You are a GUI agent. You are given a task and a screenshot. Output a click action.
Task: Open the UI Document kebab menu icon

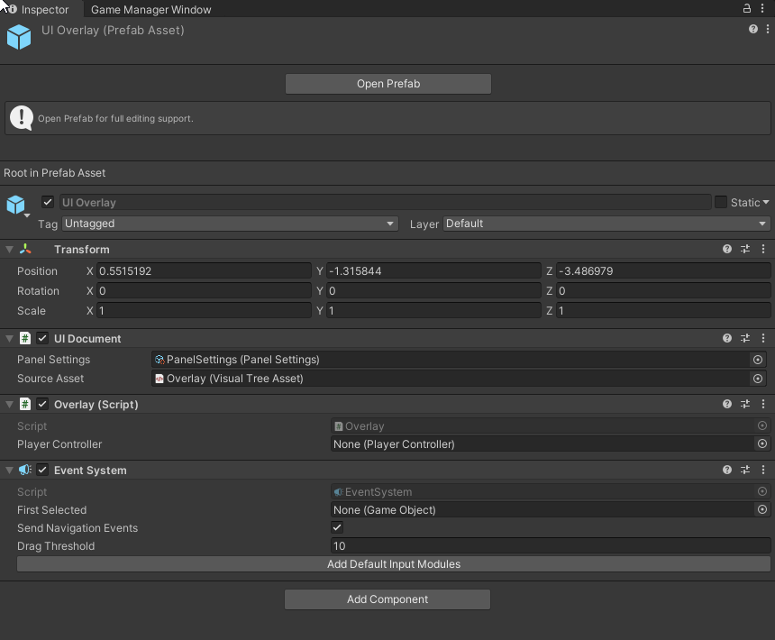click(x=762, y=338)
